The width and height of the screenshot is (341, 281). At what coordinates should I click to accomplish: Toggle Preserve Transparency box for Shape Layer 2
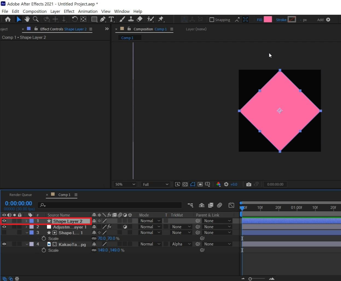point(166,221)
